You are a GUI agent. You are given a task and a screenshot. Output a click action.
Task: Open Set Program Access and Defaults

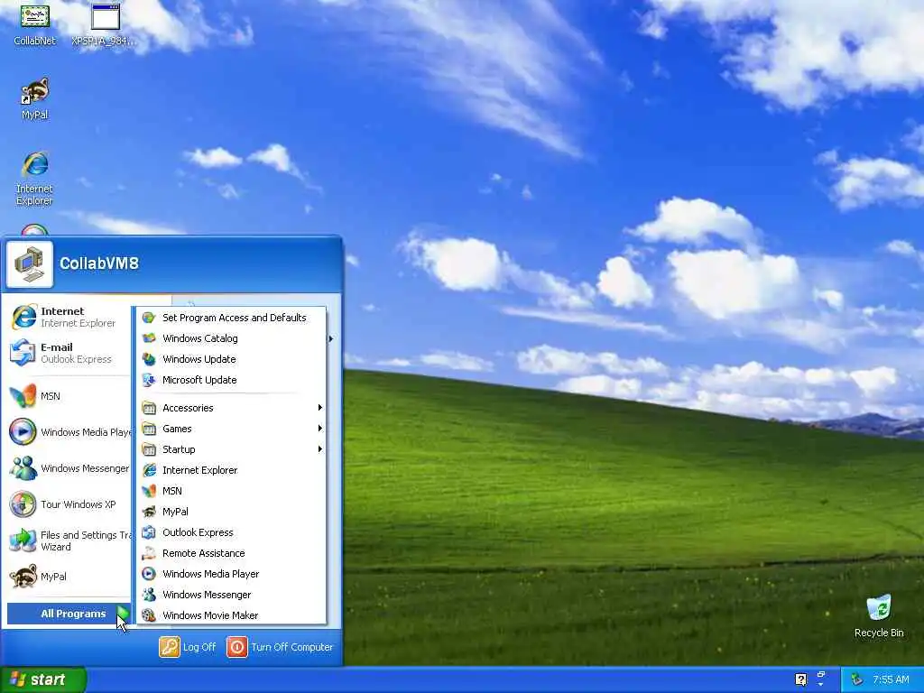[x=232, y=318]
